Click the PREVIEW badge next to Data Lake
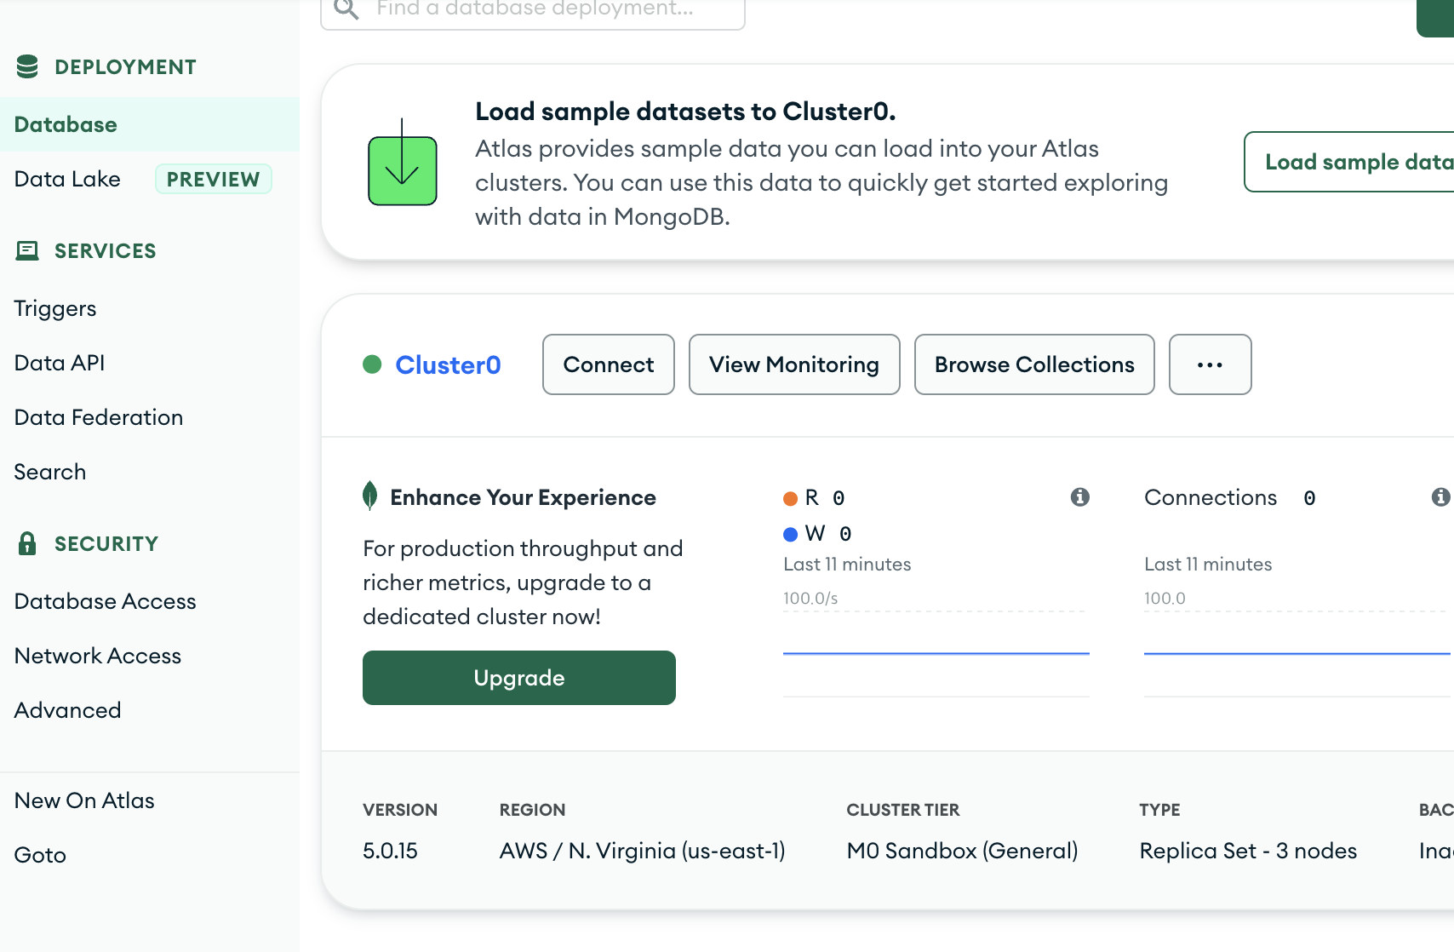1454x952 pixels. (x=213, y=179)
